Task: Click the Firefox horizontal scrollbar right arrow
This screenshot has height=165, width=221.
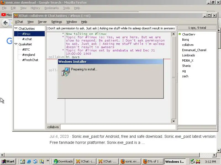Action: pos(214,155)
